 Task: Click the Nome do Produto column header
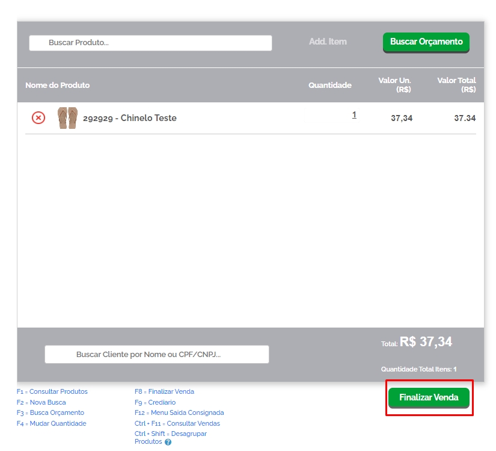pyautogui.click(x=57, y=86)
